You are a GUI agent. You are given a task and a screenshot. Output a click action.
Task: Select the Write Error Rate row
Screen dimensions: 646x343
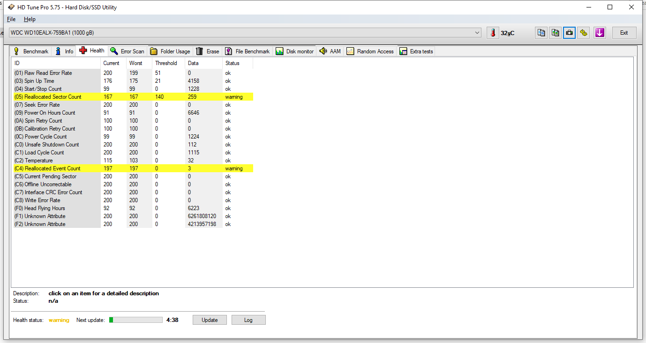[x=133, y=200]
